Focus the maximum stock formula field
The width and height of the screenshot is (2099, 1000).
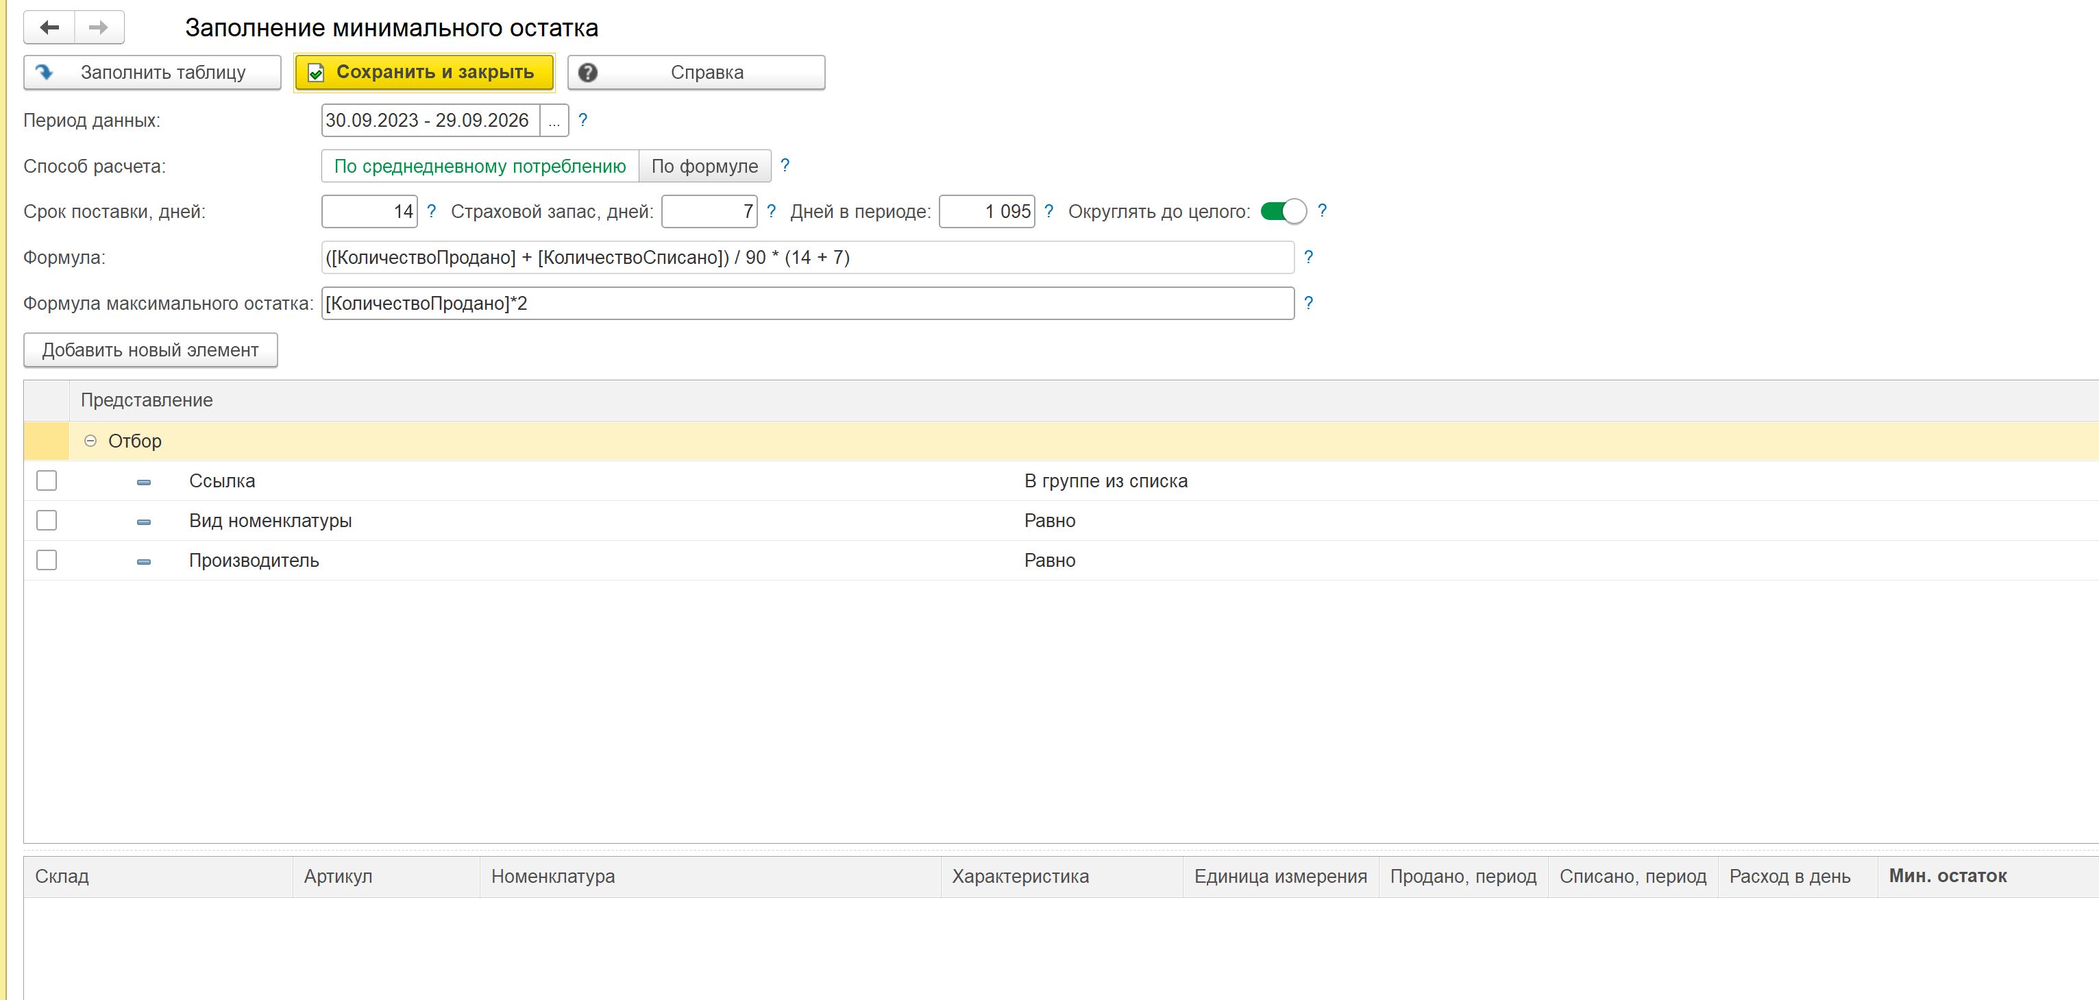pos(807,303)
